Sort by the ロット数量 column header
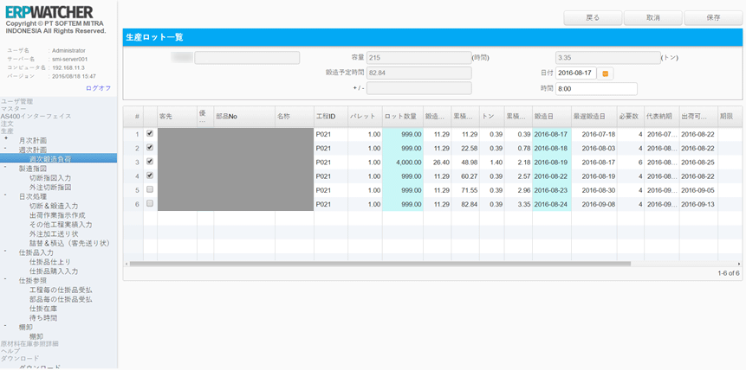Screen dimensions: 746x370 point(403,117)
